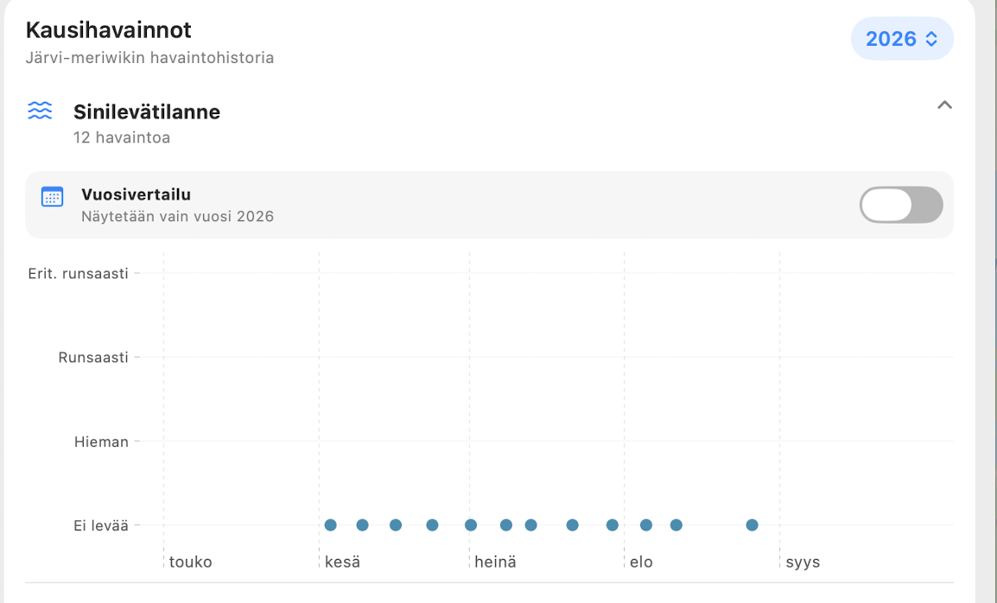The width and height of the screenshot is (997, 603).
Task: Click the Erit. runsaasti axis label
Action: (79, 274)
